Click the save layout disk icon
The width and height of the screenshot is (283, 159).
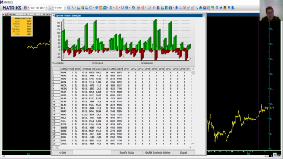tap(26, 8)
